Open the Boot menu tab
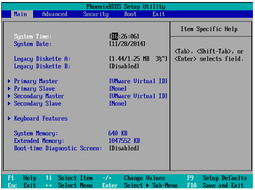Viewport: 255px width, 190px height. (130, 14)
